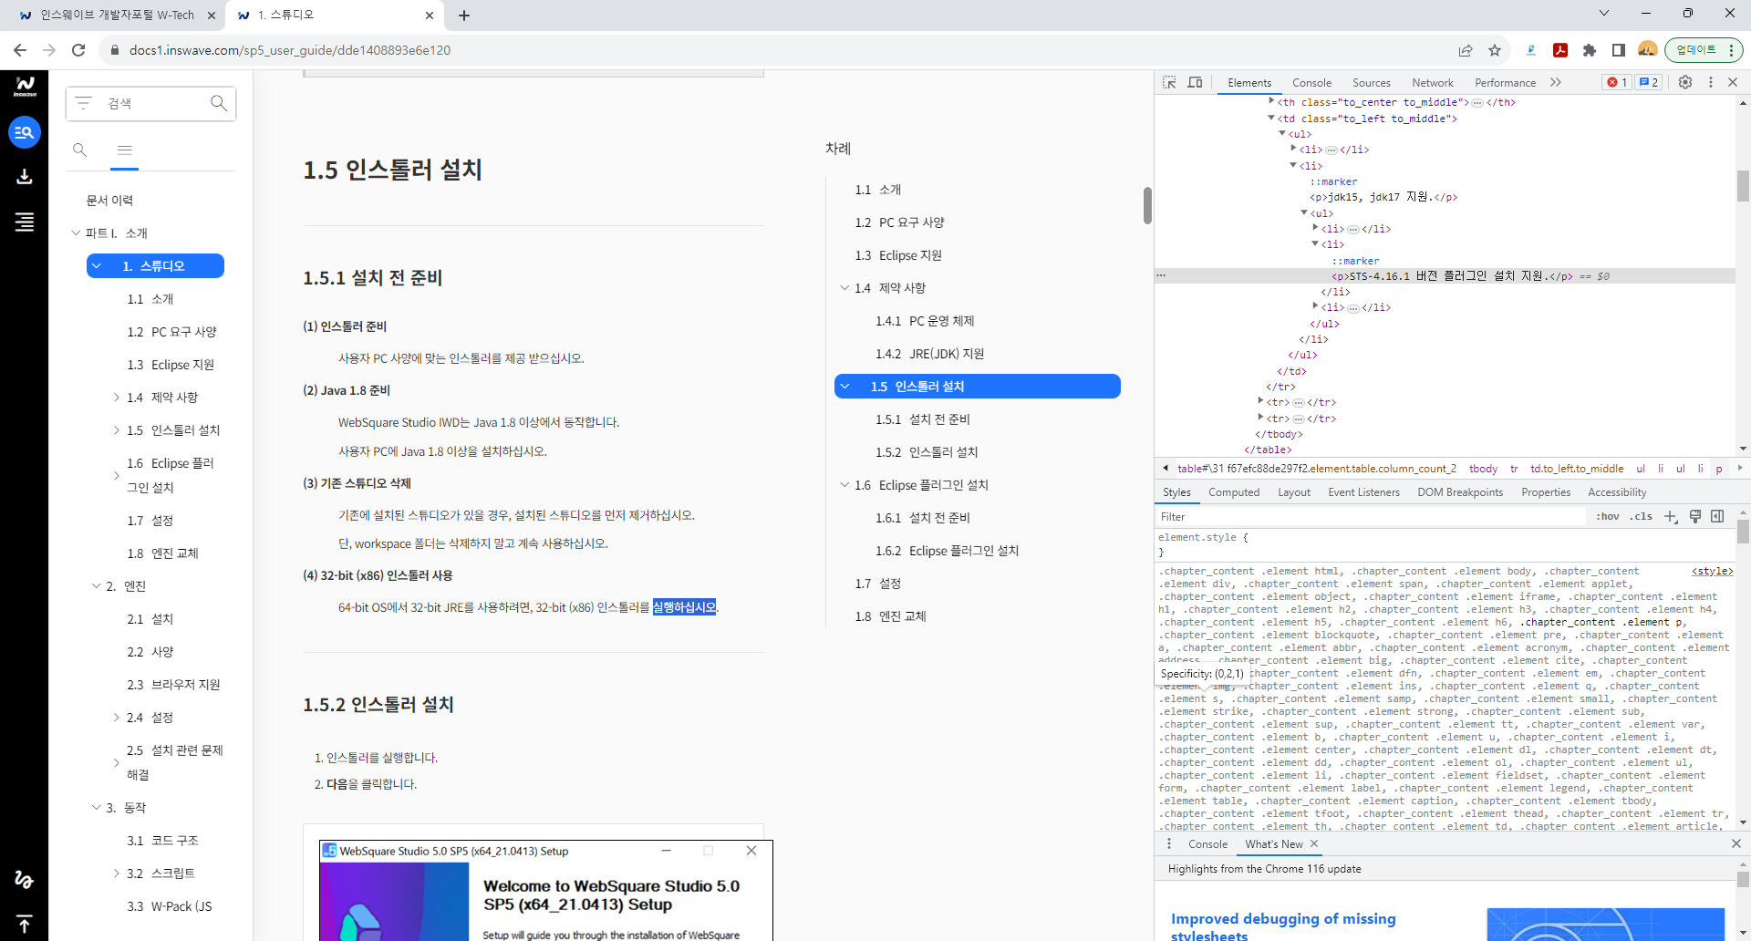Open the search list icon in the left rail
The height and width of the screenshot is (941, 1751).
tap(25, 132)
